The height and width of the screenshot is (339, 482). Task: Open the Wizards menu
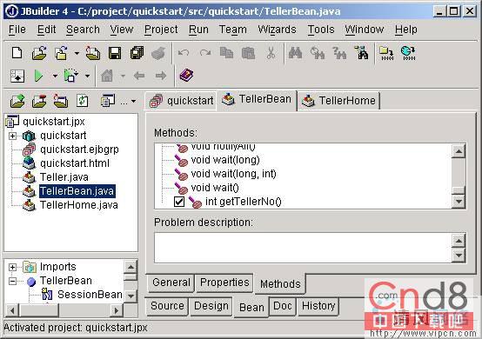[x=277, y=30]
